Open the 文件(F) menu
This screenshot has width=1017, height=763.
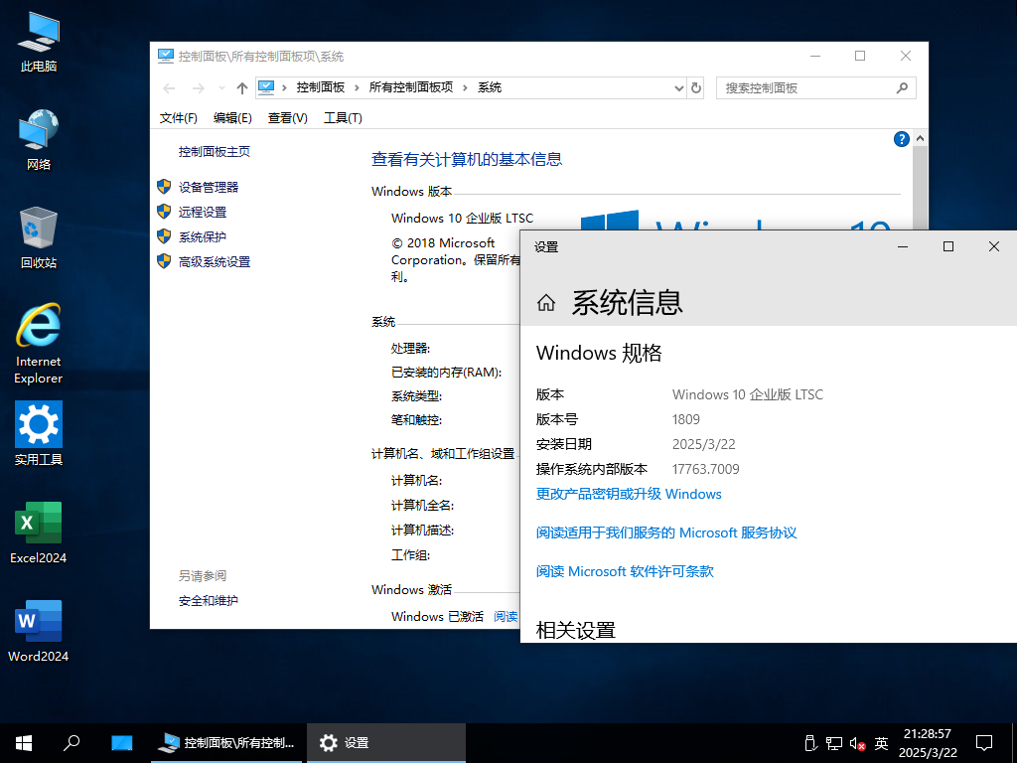pyautogui.click(x=179, y=118)
